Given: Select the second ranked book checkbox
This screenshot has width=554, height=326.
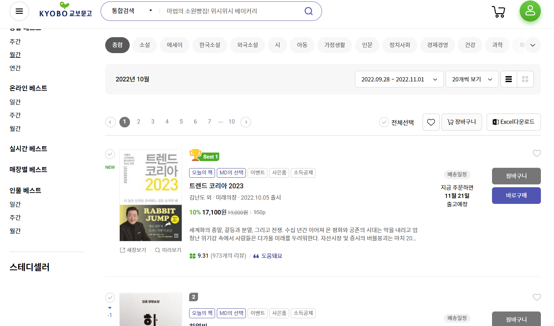Looking at the screenshot, I should click(110, 298).
